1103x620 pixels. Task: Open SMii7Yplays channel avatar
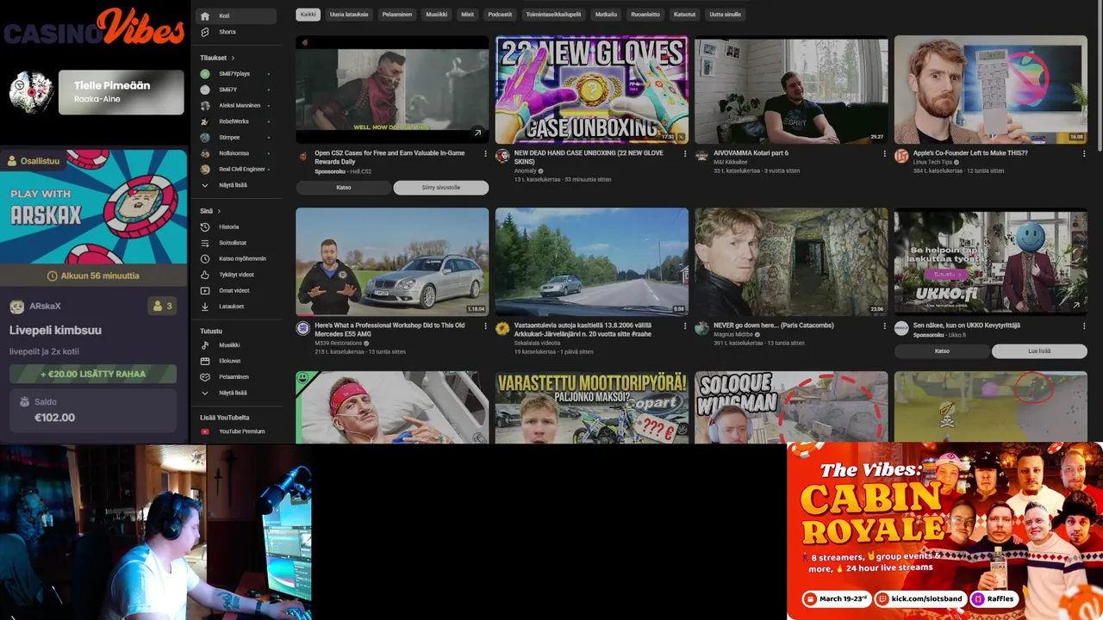205,73
